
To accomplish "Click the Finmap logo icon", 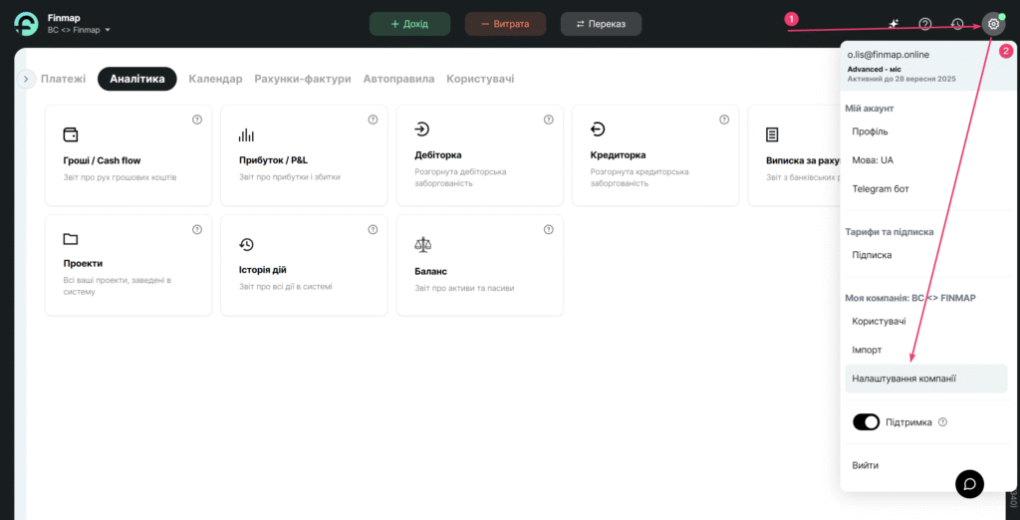I will (x=26, y=24).
